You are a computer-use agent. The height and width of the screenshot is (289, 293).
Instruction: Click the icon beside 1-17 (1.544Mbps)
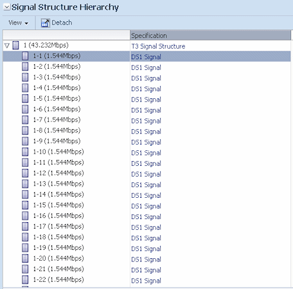(25, 227)
